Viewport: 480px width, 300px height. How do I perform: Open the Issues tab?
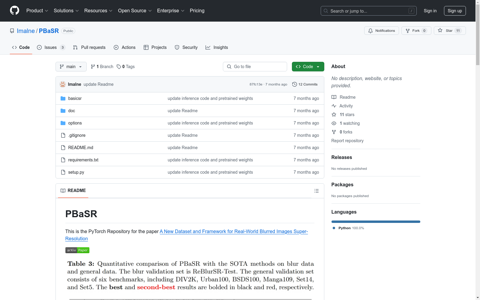tap(51, 47)
